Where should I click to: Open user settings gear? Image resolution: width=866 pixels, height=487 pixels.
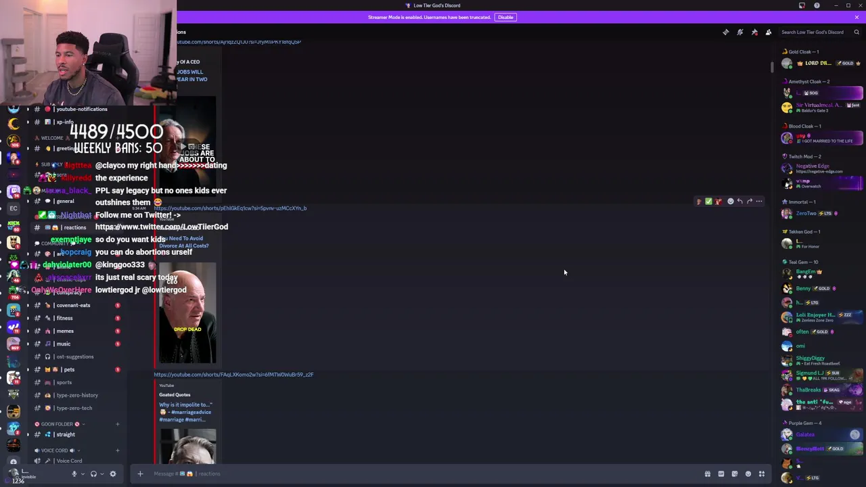pyautogui.click(x=113, y=473)
